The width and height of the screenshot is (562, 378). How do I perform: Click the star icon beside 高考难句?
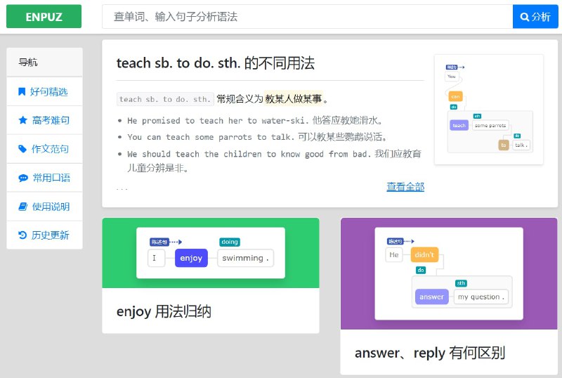click(22, 120)
